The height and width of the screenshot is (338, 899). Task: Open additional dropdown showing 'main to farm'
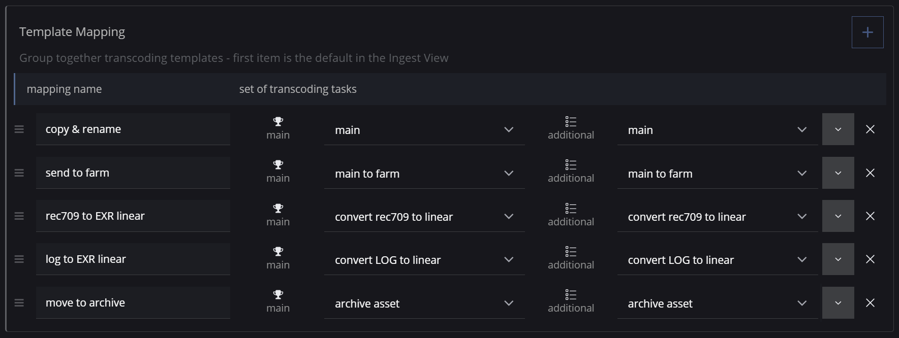717,174
